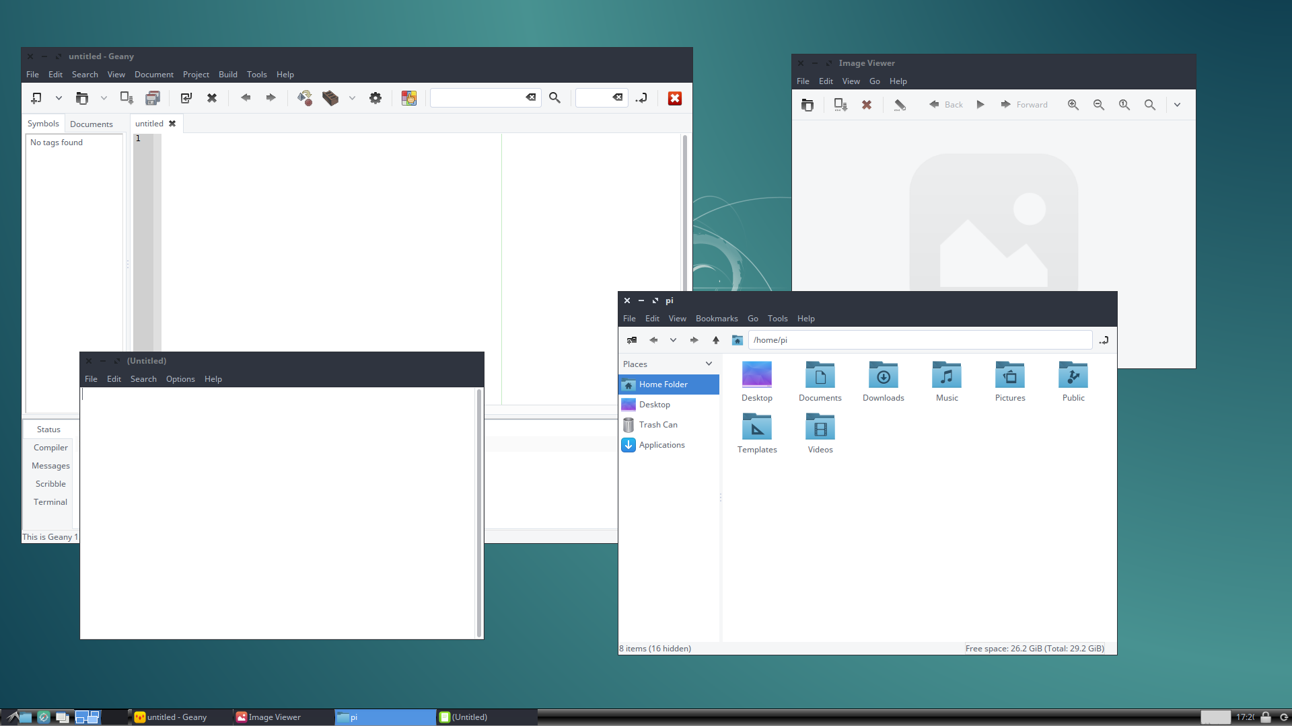Viewport: 1292px width, 726px height.
Task: Click Geany's close-current-file toolbar icon
Action: [212, 98]
